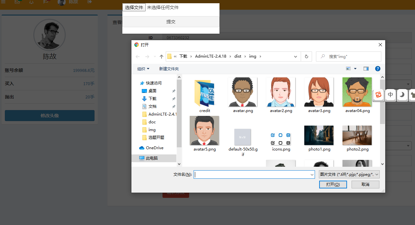
Task: Open the 图片文件 file type dropdown
Action: (349, 174)
